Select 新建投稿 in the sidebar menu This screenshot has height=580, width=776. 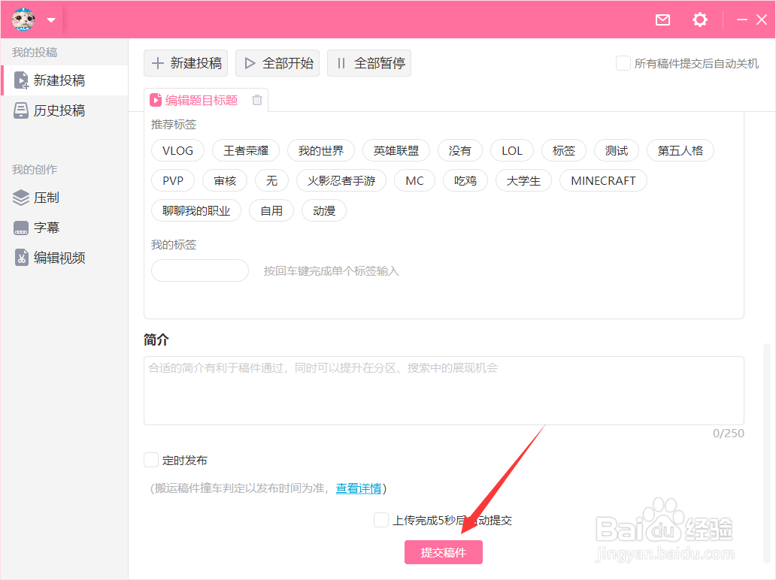click(x=47, y=80)
